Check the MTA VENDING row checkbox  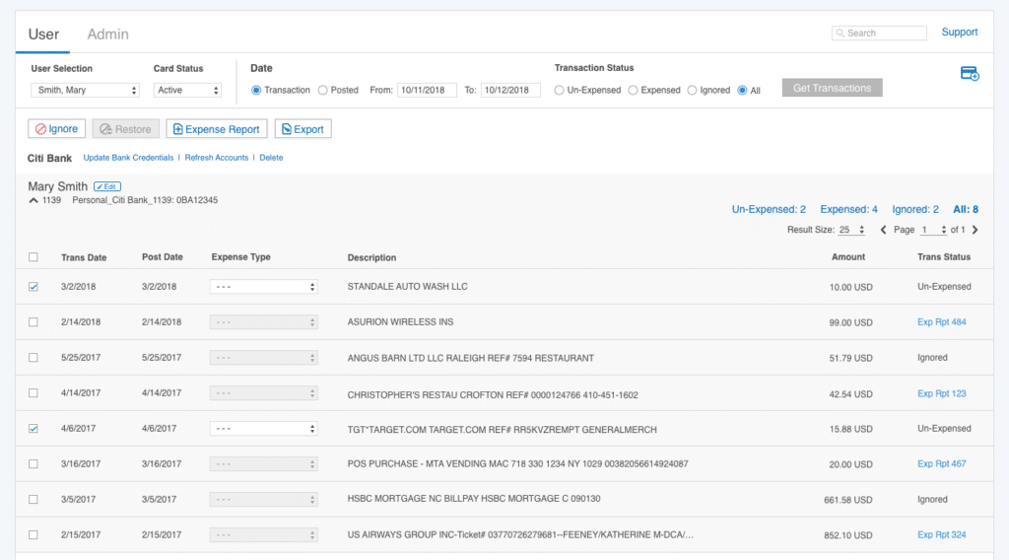[34, 463]
